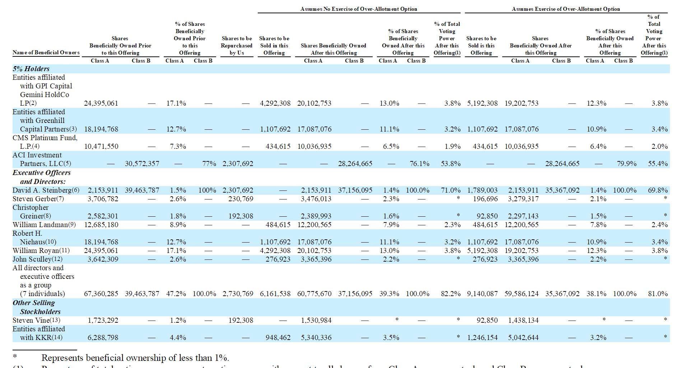Select David A. Steinberg(6) row label
This screenshot has width=676, height=368.
tap(46, 190)
